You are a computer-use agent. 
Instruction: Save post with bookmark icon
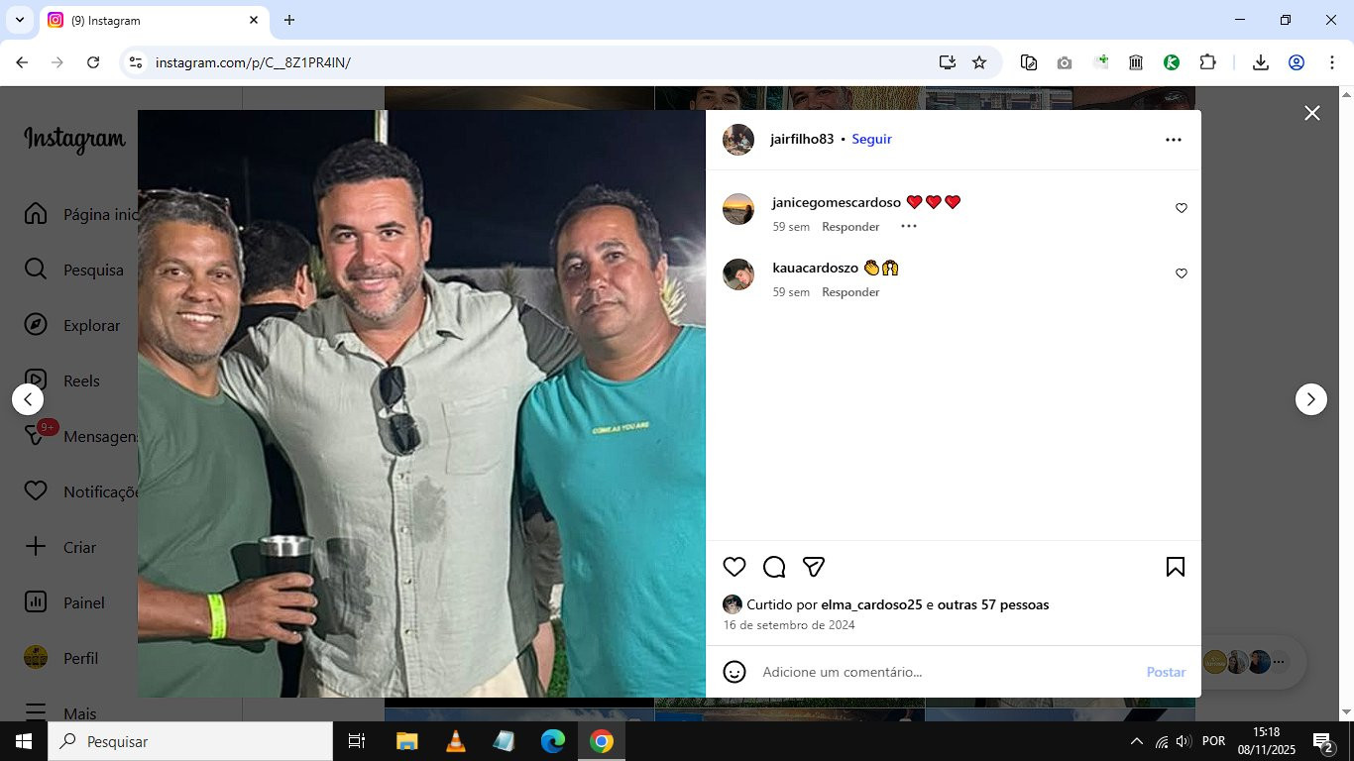[x=1176, y=567]
